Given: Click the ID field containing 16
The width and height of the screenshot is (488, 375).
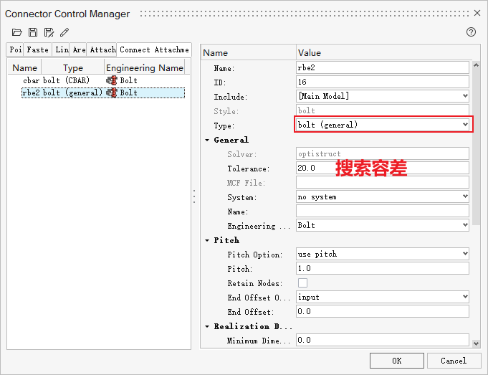Looking at the screenshot, I should point(383,82).
